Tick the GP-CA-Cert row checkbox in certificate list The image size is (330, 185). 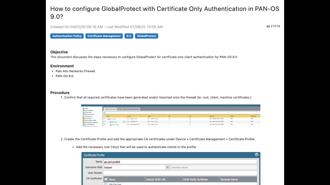pyautogui.click(x=105, y=119)
